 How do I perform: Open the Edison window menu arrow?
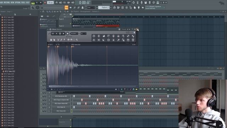tap(48, 29)
